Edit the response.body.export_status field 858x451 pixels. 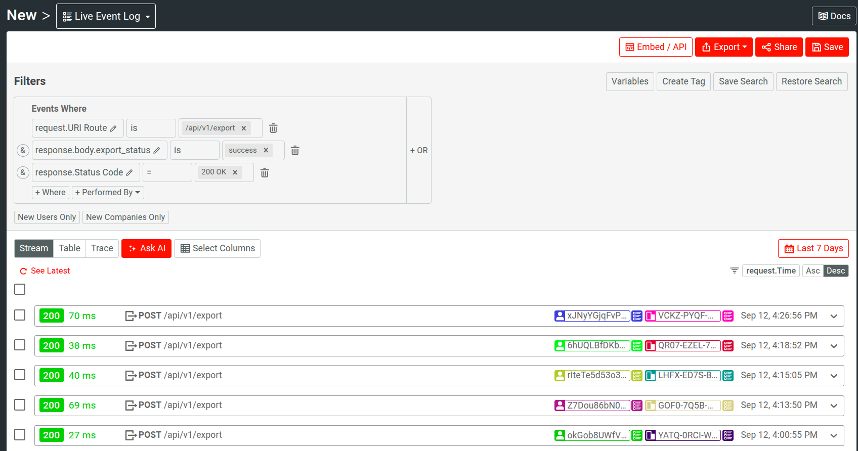(100, 150)
